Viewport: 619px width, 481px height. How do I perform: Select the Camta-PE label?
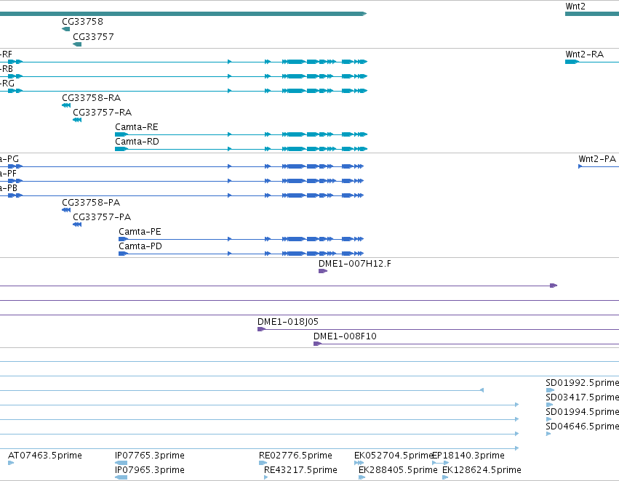click(140, 232)
